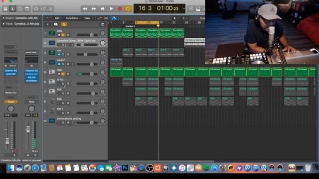Click record-enable on Cynetics audio track
Viewport: 319px width, 179px height.
(68, 45)
